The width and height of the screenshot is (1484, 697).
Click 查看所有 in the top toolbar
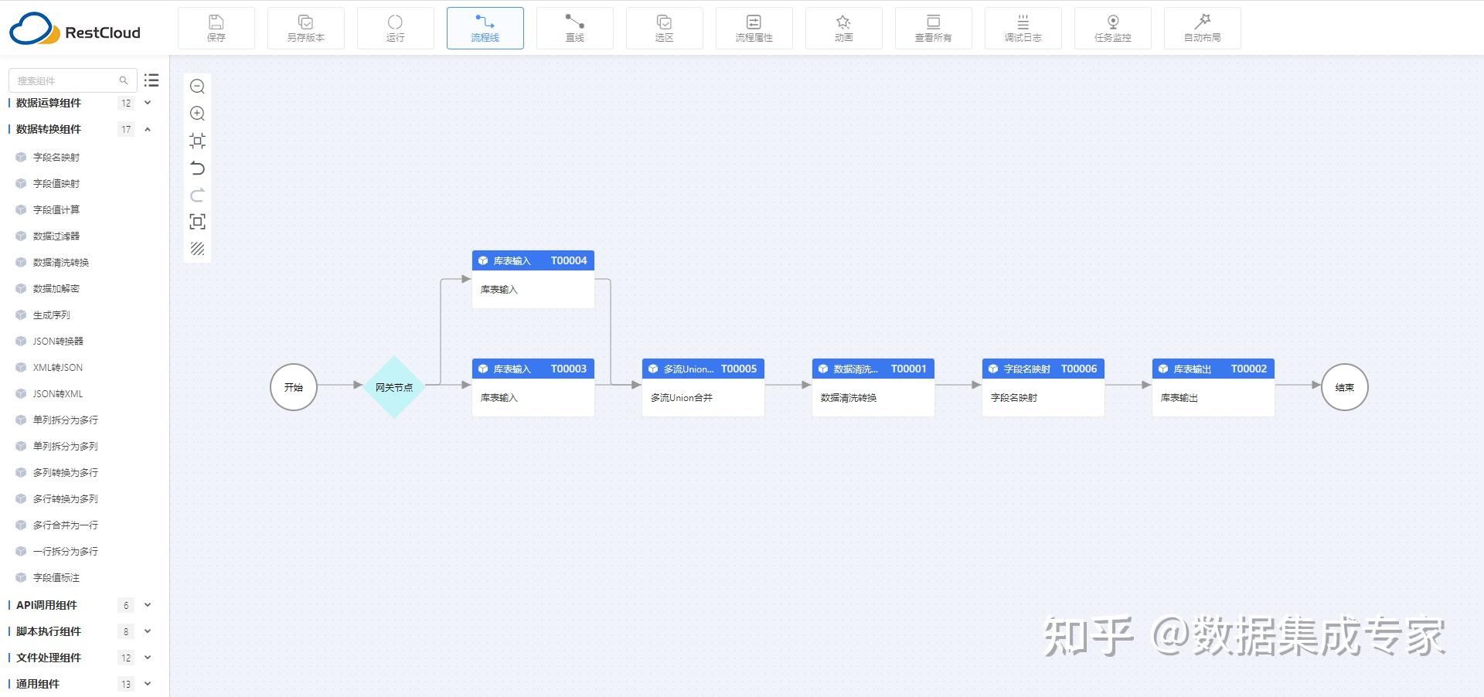pyautogui.click(x=933, y=28)
